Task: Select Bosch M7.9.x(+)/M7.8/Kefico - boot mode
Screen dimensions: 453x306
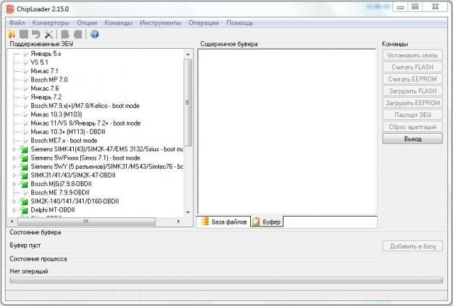Action: [x=85, y=106]
